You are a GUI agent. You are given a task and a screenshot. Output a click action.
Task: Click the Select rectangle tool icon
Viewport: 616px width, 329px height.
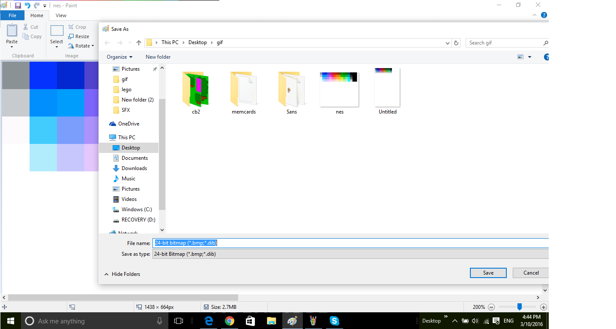[57, 31]
